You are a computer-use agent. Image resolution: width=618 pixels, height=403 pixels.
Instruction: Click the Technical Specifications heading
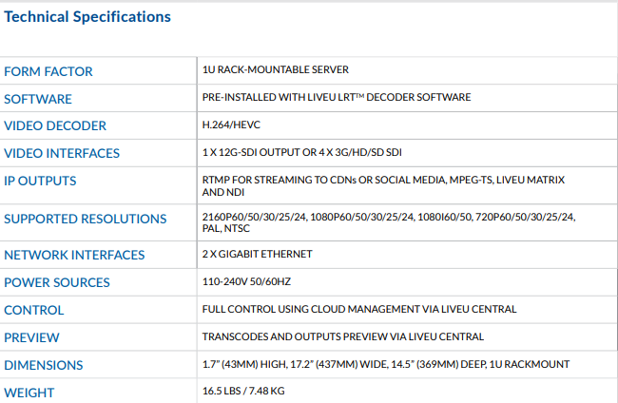pyautogui.click(x=87, y=17)
